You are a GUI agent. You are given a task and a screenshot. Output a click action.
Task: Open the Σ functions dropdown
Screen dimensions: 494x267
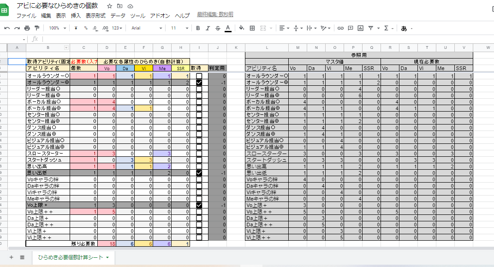[x=388, y=28]
